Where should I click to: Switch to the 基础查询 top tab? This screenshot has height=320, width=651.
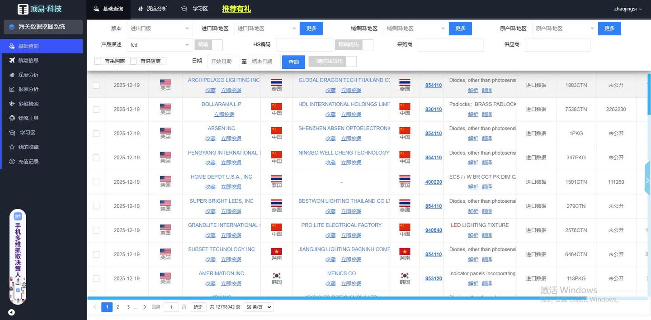[108, 9]
